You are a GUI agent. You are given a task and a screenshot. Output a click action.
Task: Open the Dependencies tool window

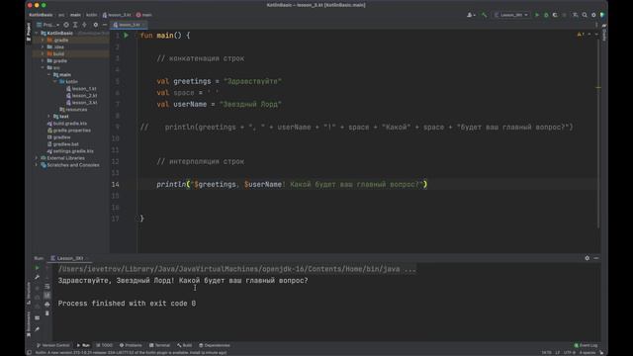[x=215, y=345]
